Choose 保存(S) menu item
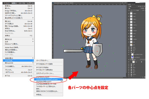This screenshot has width=149, height=99. click(x=18, y=29)
